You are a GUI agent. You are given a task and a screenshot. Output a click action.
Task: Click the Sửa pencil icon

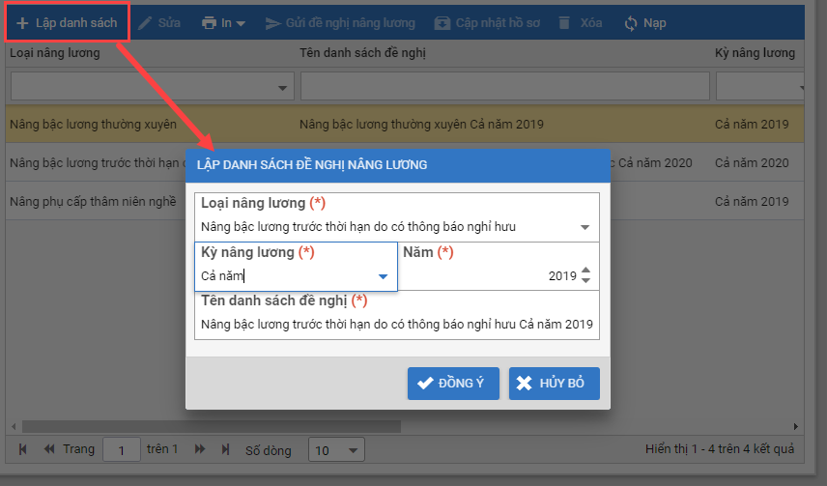tap(146, 23)
